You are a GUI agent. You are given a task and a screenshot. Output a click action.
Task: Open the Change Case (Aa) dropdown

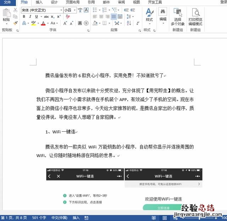pyautogui.click(x=54, y=23)
